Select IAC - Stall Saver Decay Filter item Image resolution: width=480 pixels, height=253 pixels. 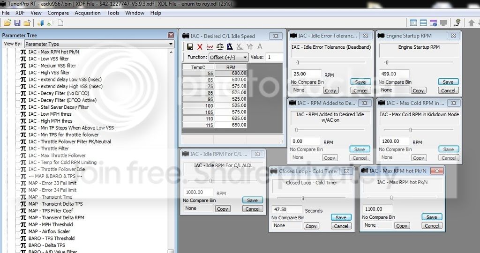pos(59,107)
